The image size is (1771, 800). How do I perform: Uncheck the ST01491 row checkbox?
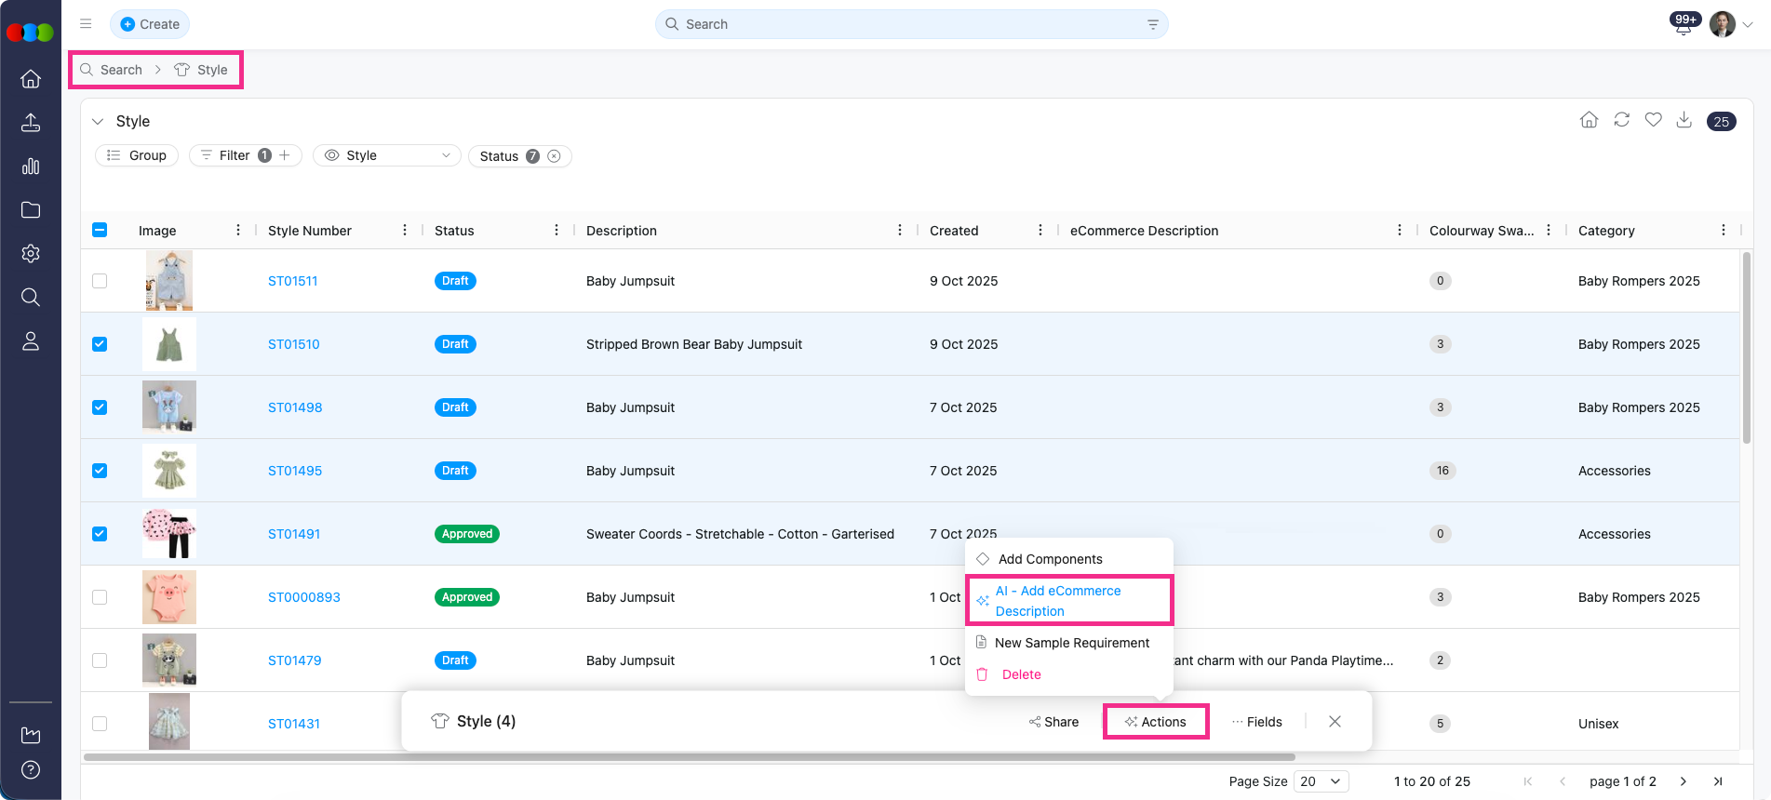(x=100, y=534)
